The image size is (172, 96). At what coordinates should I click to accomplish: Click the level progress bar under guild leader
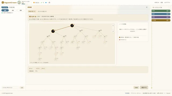coord(25,4)
